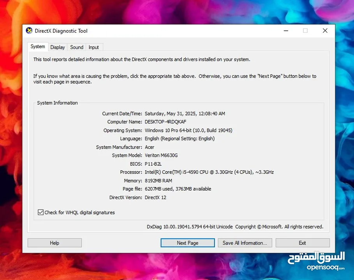Click the DirectX Diagnostic Tool title icon
Viewport: 354px width, 280px height.
[x=29, y=31]
